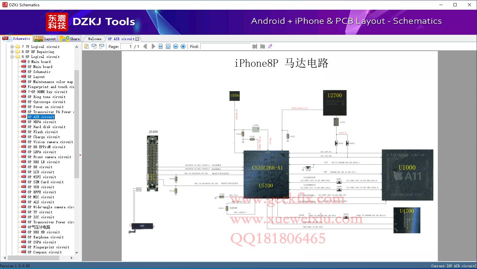Find the previous search match
This screenshot has width=477, height=269.
click(255, 46)
